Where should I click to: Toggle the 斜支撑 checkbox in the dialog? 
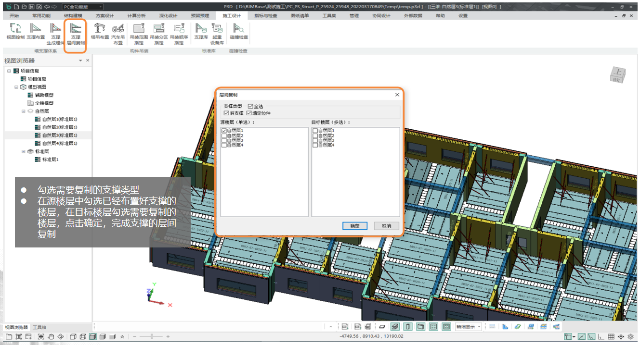tap(226, 113)
